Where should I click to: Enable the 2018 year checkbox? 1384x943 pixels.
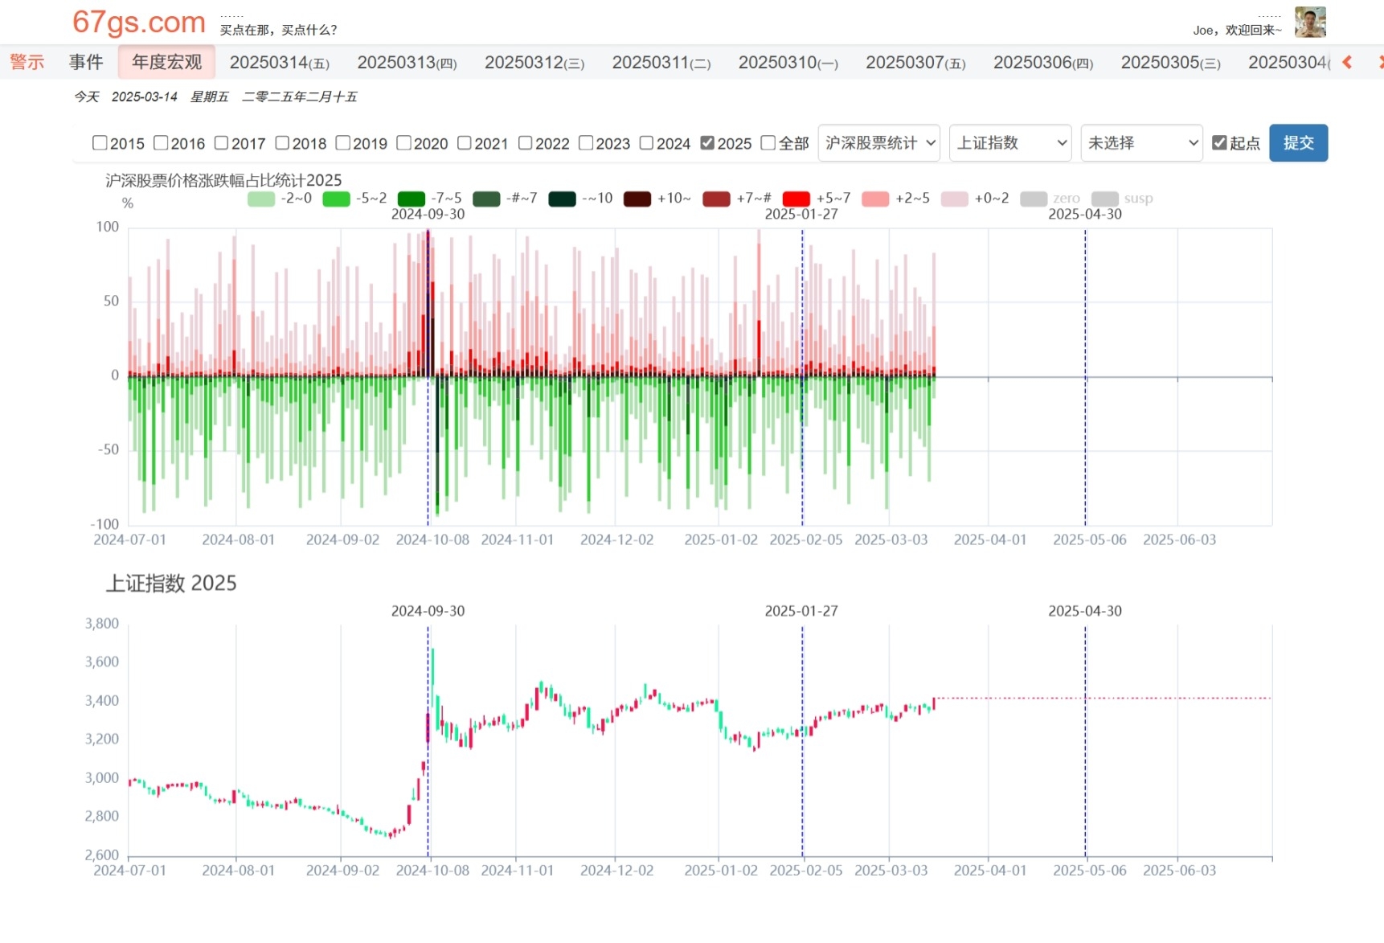pyautogui.click(x=282, y=143)
